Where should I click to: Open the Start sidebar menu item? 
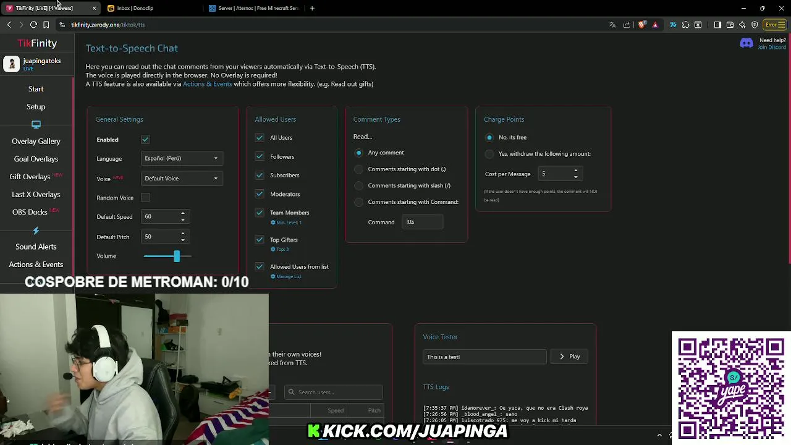point(36,89)
